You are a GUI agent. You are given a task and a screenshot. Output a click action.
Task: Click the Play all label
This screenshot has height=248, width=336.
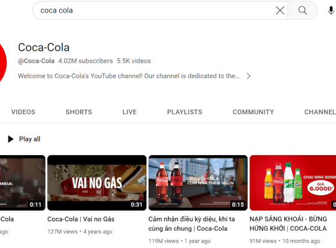[30, 139]
